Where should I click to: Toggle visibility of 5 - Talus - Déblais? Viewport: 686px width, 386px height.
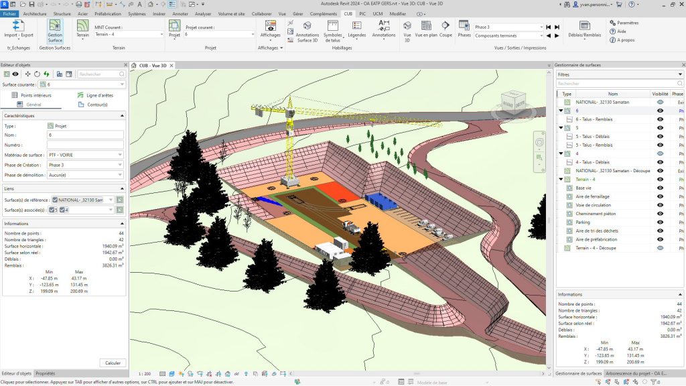(660, 137)
